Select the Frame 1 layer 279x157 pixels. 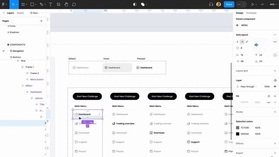[30, 67]
